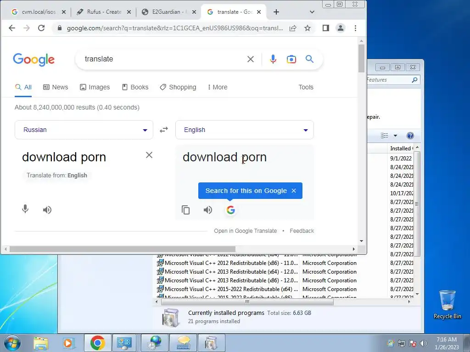
Task: Click the Google search input field
Action: [162, 59]
